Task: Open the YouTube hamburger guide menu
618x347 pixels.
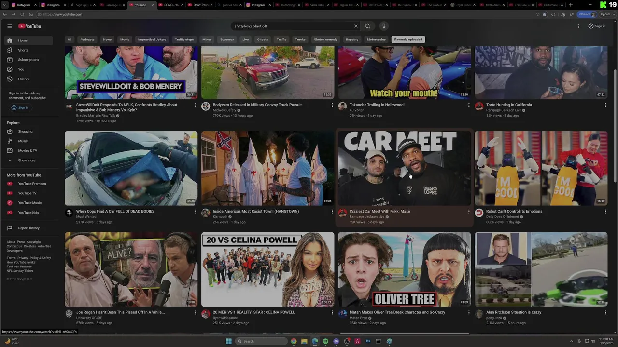Action: [9, 26]
